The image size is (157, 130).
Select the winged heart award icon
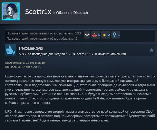click(x=87, y=35)
